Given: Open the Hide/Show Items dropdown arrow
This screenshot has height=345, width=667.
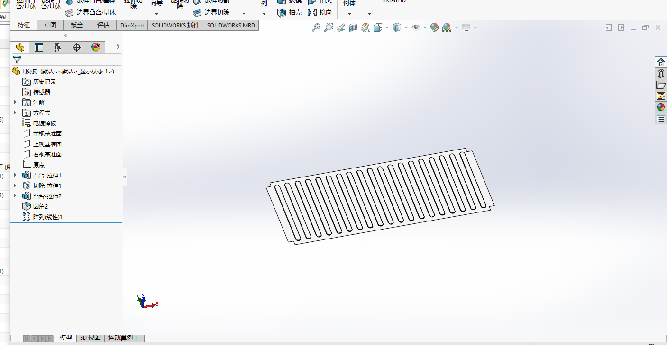Looking at the screenshot, I should pos(425,28).
